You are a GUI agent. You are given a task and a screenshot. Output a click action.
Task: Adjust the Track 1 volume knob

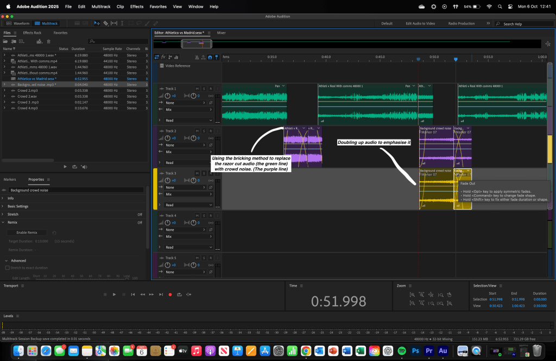(x=167, y=96)
